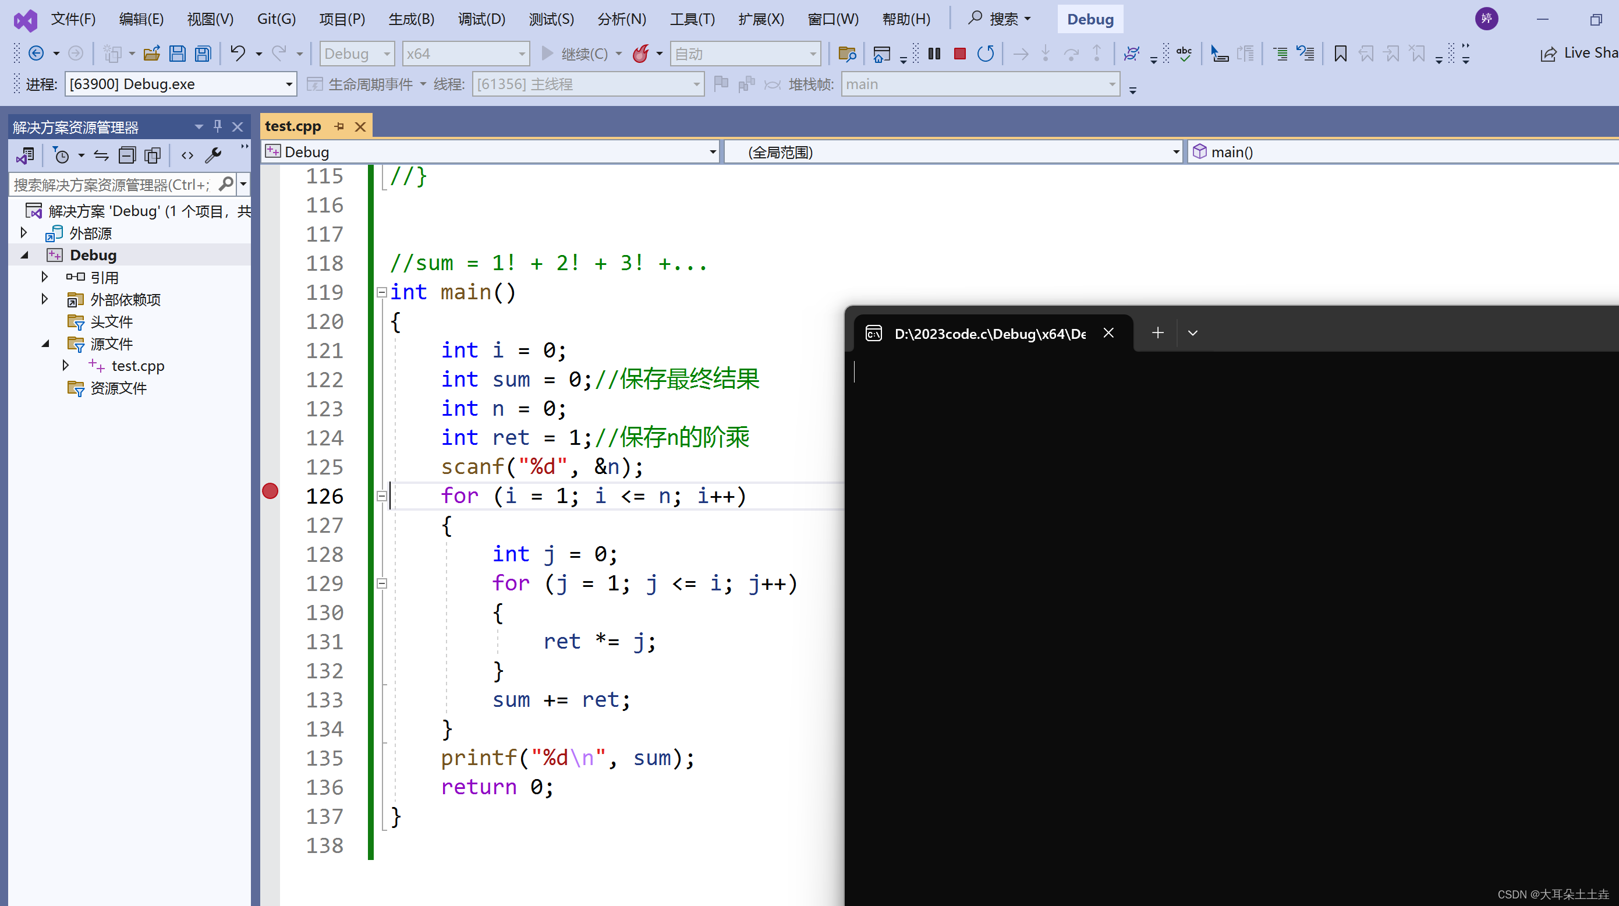Viewport: 1619px width, 906px height.
Task: Open terminal tab dropdown chevron
Action: (1193, 332)
